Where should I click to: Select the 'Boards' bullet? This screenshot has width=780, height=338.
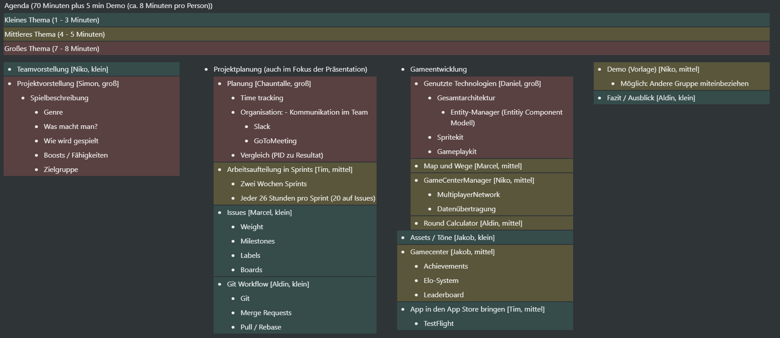[251, 270]
